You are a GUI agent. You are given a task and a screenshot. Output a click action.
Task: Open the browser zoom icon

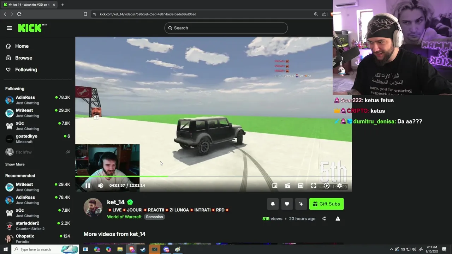tap(316, 14)
